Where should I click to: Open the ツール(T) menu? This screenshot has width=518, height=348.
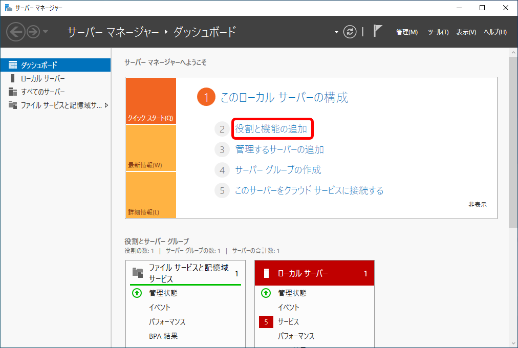click(x=438, y=32)
